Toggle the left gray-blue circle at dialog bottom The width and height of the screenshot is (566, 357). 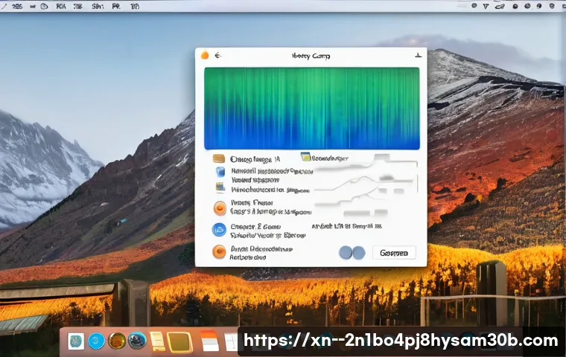pos(346,253)
